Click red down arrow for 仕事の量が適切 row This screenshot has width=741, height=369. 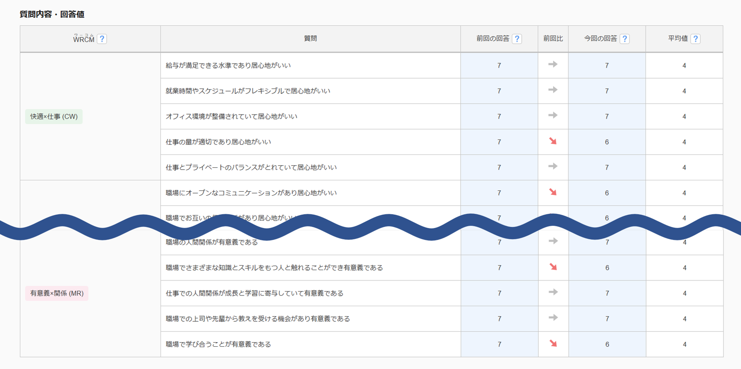553,141
